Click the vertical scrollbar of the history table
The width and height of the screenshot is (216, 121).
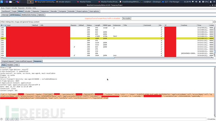(x=215, y=42)
